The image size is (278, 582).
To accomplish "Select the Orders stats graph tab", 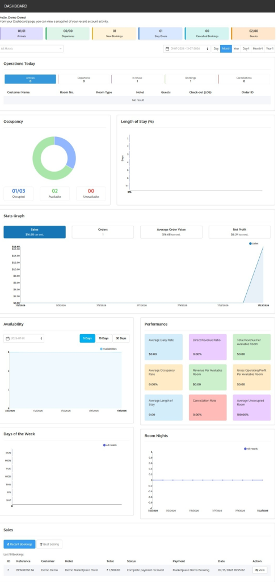I will [x=103, y=232].
